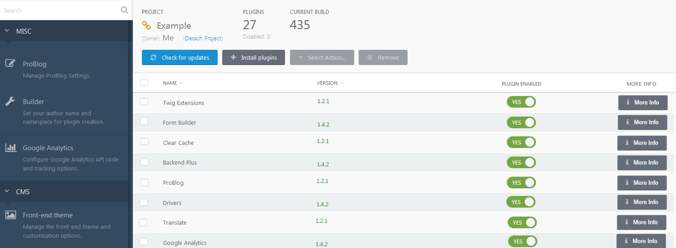This screenshot has height=248, width=676.
Task: Click the info icon on Translate's More Info button
Action: click(x=627, y=222)
